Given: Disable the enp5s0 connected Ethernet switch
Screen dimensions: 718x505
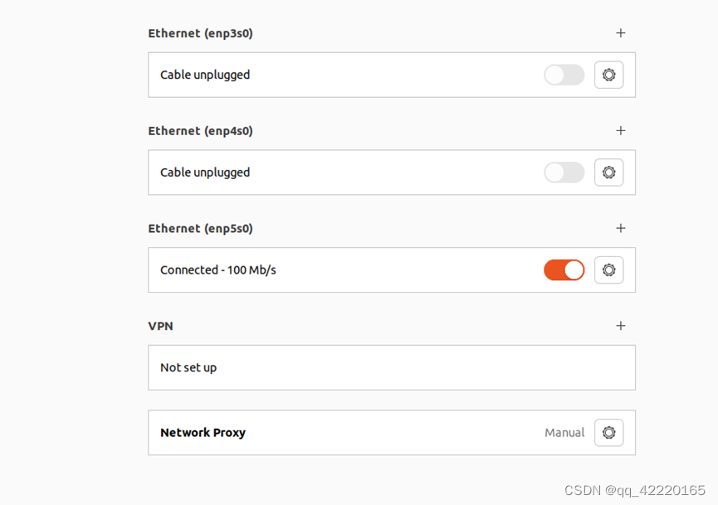Looking at the screenshot, I should pos(564,269).
